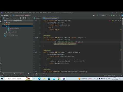Open File Explorer from taskbar
The height and width of the screenshot is (92, 123).
44,79
